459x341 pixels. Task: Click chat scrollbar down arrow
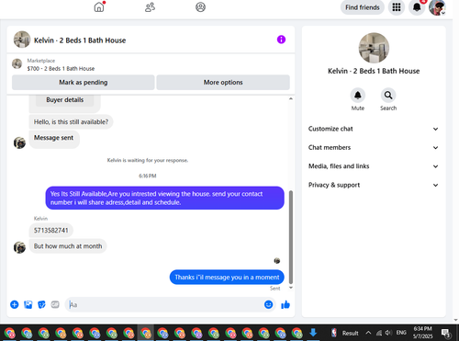pyautogui.click(x=291, y=288)
